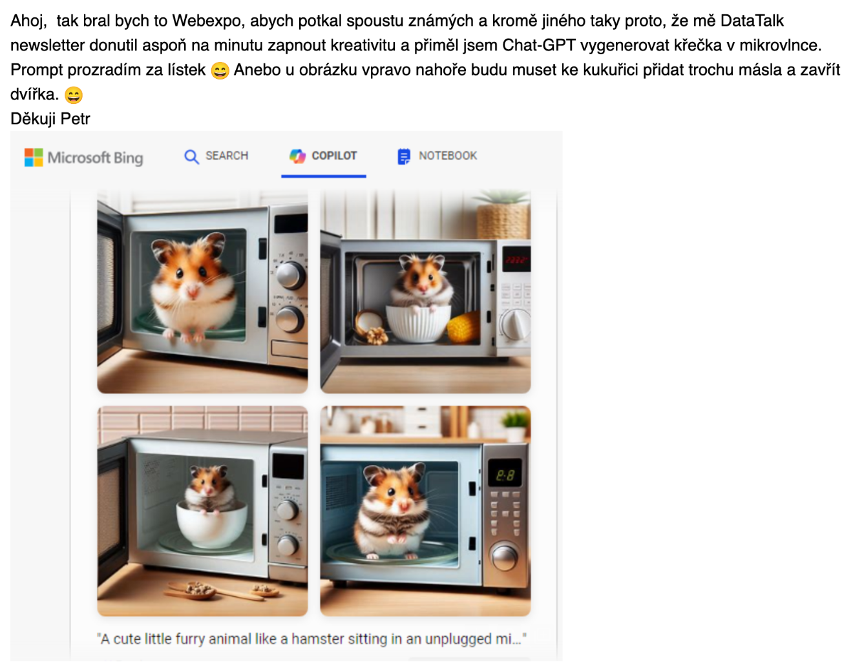Click the grinning emoji after 'lístek'
853x671 pixels.
[x=220, y=70]
